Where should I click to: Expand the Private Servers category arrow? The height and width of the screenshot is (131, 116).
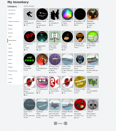pos(21,71)
